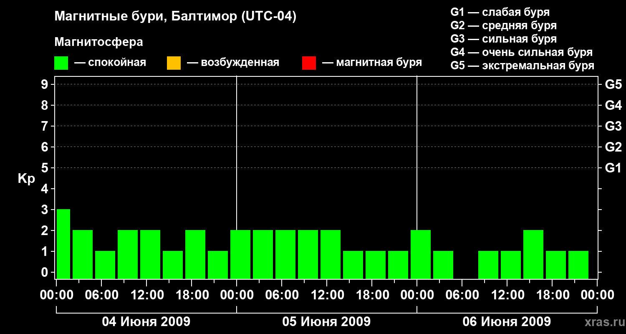Click the first bar of 06 June
Screen dimensions: 626x334
[421, 254]
